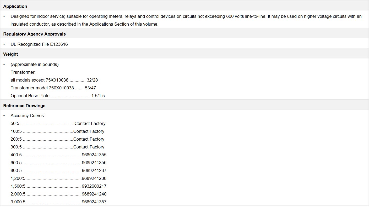Click Transformer model 750X010038 weight line
369x207 pixels.
coord(53,88)
